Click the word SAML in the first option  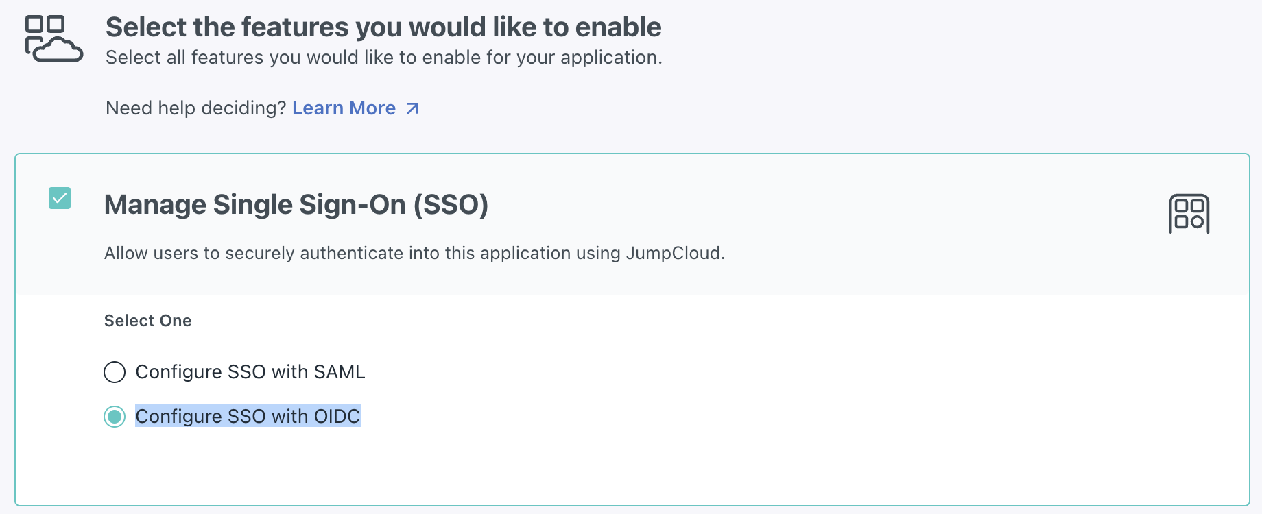[x=339, y=372]
